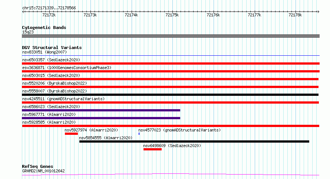
Task: Select the gray 15q23 cytogenetic band bar
Action: pos(171,36)
